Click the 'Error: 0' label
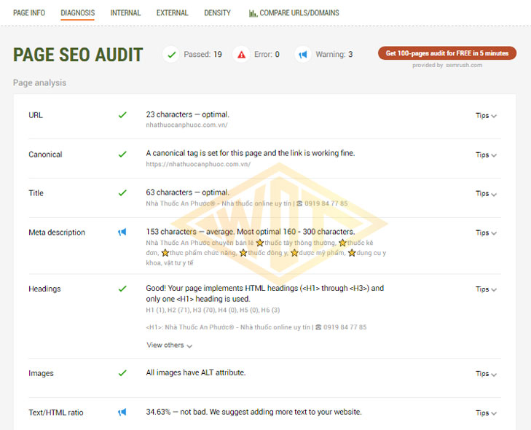The width and height of the screenshot is (531, 430). pos(267,54)
